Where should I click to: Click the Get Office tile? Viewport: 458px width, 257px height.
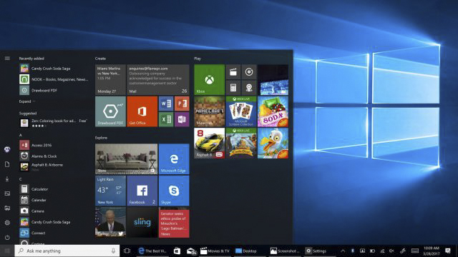tap(142, 111)
